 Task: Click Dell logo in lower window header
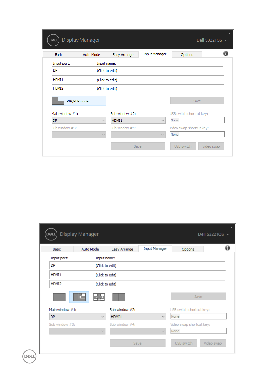point(51,234)
